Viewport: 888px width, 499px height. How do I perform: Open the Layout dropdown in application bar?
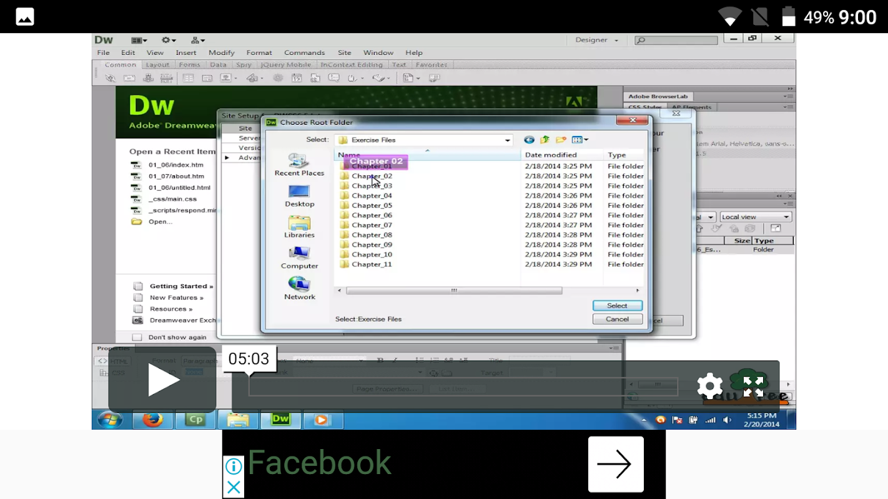coord(139,40)
